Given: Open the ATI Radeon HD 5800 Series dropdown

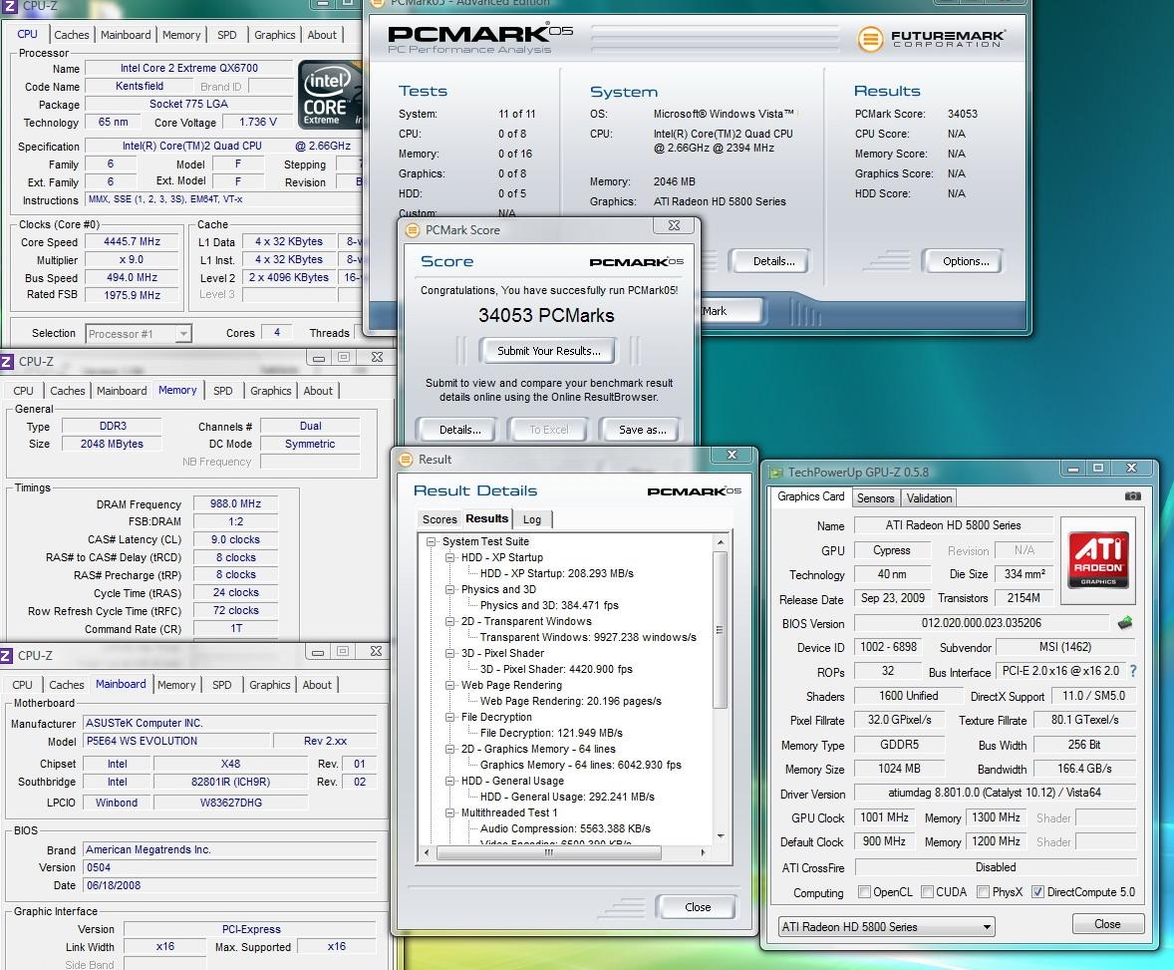Looking at the screenshot, I should pos(887,926).
